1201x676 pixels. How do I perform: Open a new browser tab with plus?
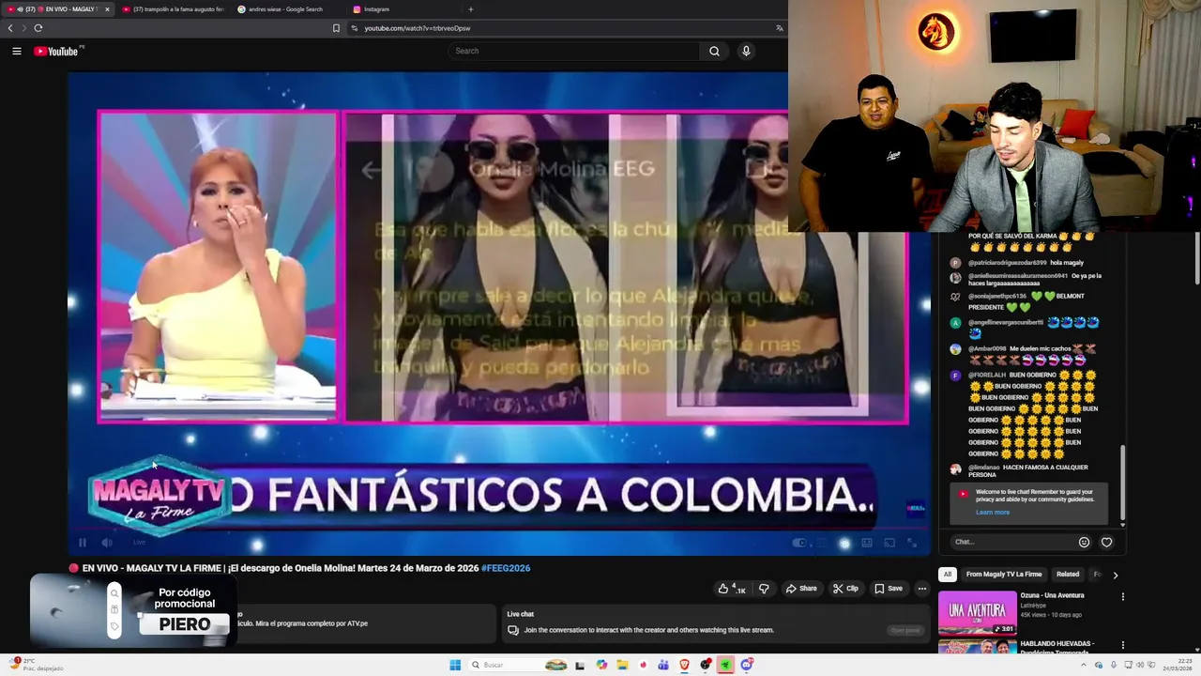pos(470,9)
